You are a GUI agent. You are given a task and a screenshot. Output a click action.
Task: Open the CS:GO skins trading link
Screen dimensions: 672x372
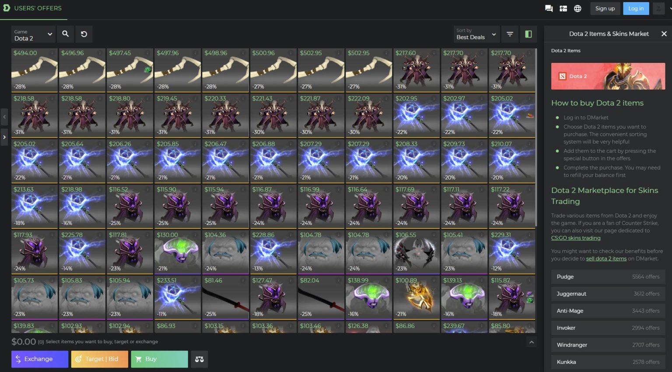576,238
